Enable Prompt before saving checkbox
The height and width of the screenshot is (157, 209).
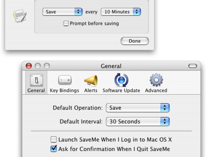pyautogui.click(x=66, y=23)
